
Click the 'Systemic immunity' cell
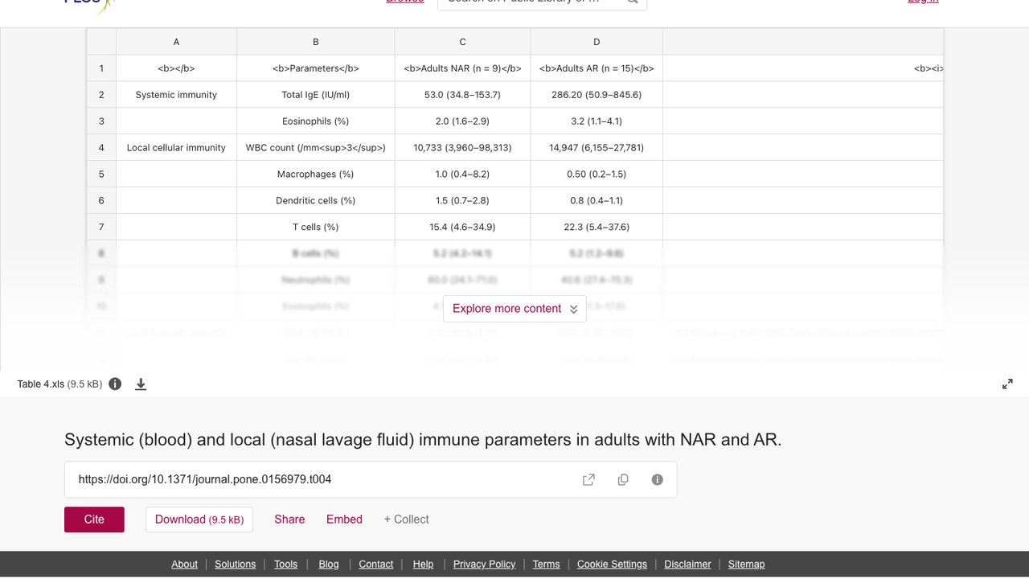click(x=176, y=95)
